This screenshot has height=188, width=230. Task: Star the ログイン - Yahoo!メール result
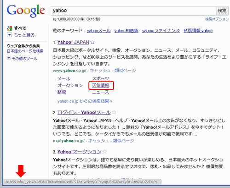pyautogui.click(x=114, y=112)
